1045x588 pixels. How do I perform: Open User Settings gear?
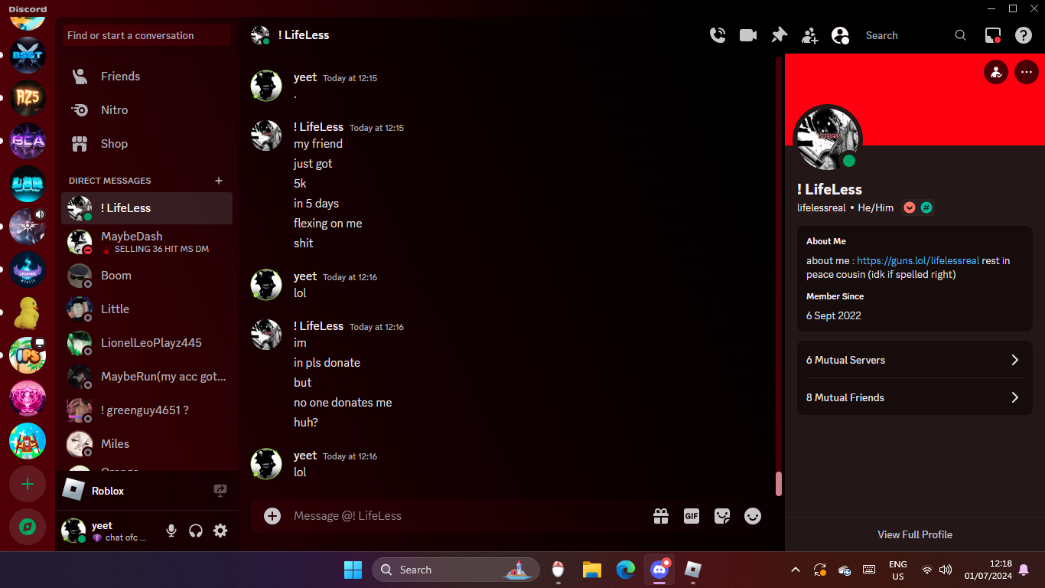coord(220,531)
